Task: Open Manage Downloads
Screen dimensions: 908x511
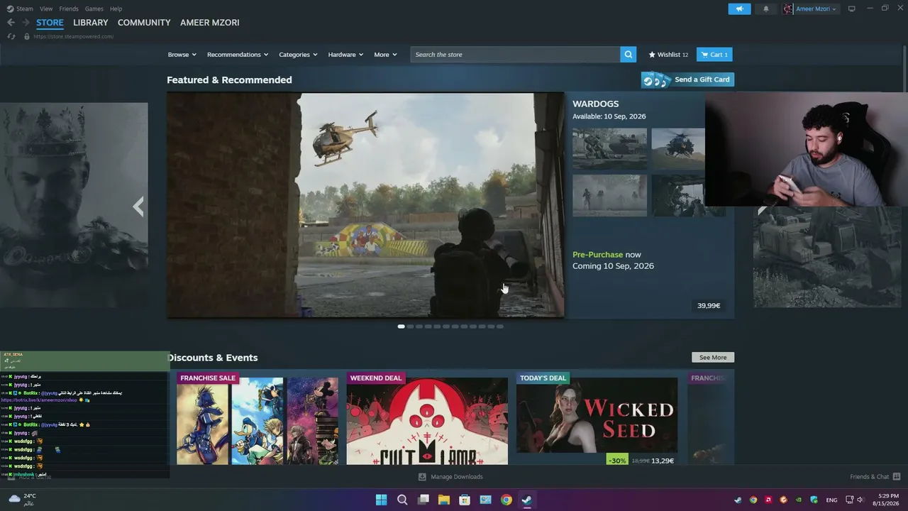Action: 450,477
